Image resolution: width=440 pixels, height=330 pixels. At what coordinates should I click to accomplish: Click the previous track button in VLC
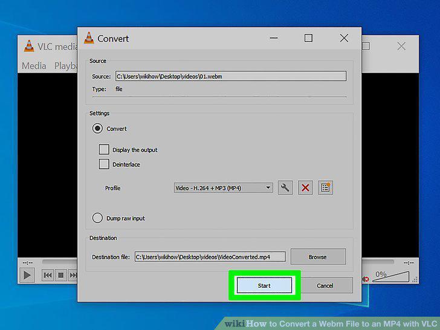point(48,275)
